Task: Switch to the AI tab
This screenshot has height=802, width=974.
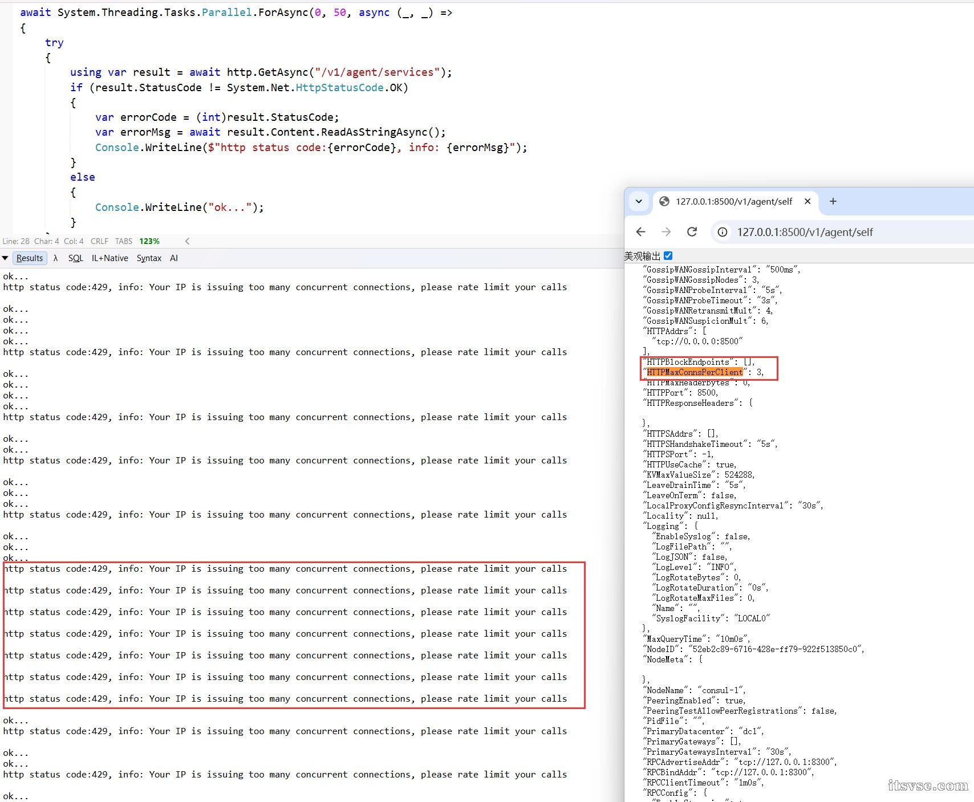Action: [174, 258]
